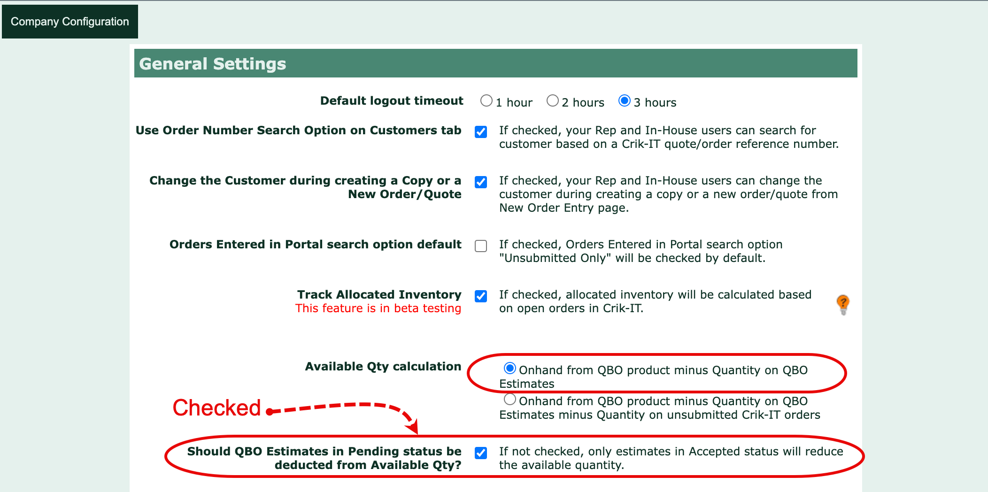This screenshot has width=988, height=492.
Task: Click the Default logout timeout label
Action: (x=392, y=101)
